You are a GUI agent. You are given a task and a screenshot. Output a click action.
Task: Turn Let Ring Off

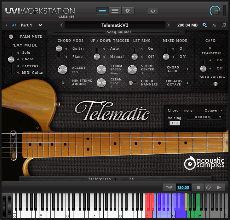(x=151, y=57)
